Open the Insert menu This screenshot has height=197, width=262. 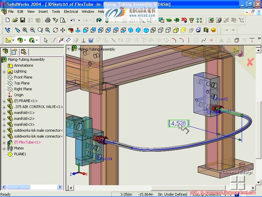tap(43, 11)
